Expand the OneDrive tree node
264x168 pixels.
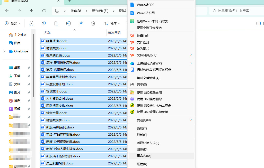(x=4, y=51)
